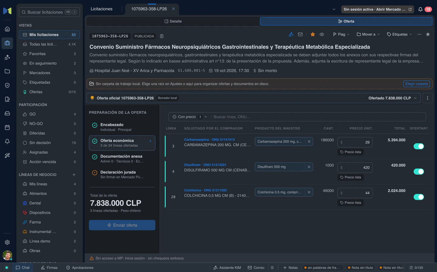The height and width of the screenshot is (272, 437).
Task: Switch to the Oferta tab
Action: click(346, 21)
